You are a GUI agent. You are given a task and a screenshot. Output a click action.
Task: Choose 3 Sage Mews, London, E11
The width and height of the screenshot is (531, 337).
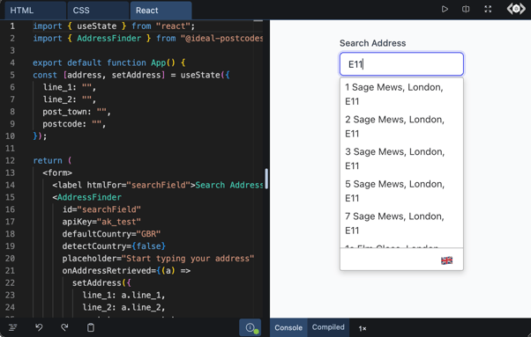[x=401, y=158]
